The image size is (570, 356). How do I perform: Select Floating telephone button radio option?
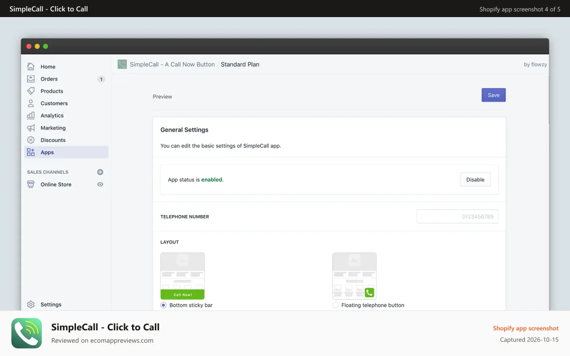pyautogui.click(x=335, y=305)
